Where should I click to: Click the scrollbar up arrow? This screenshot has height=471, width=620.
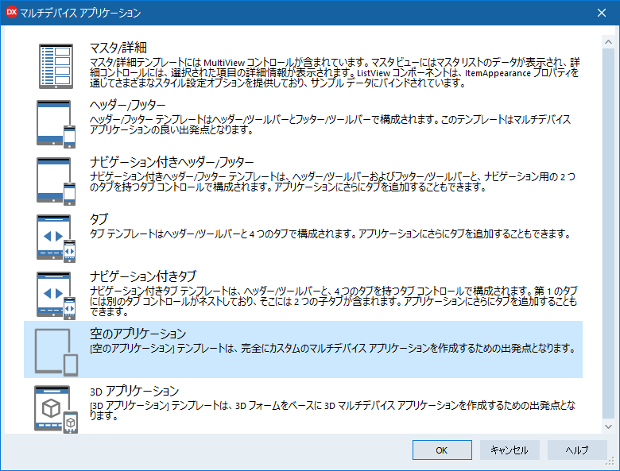[x=609, y=41]
